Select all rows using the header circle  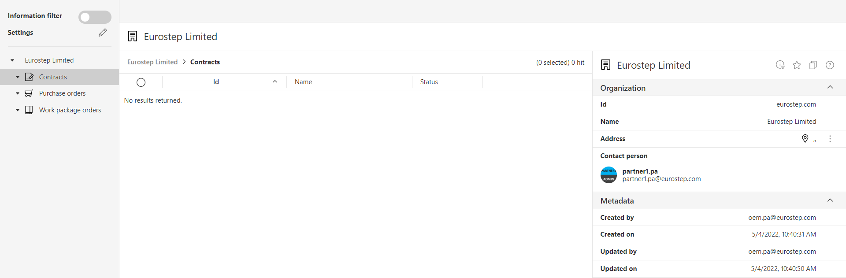click(141, 82)
